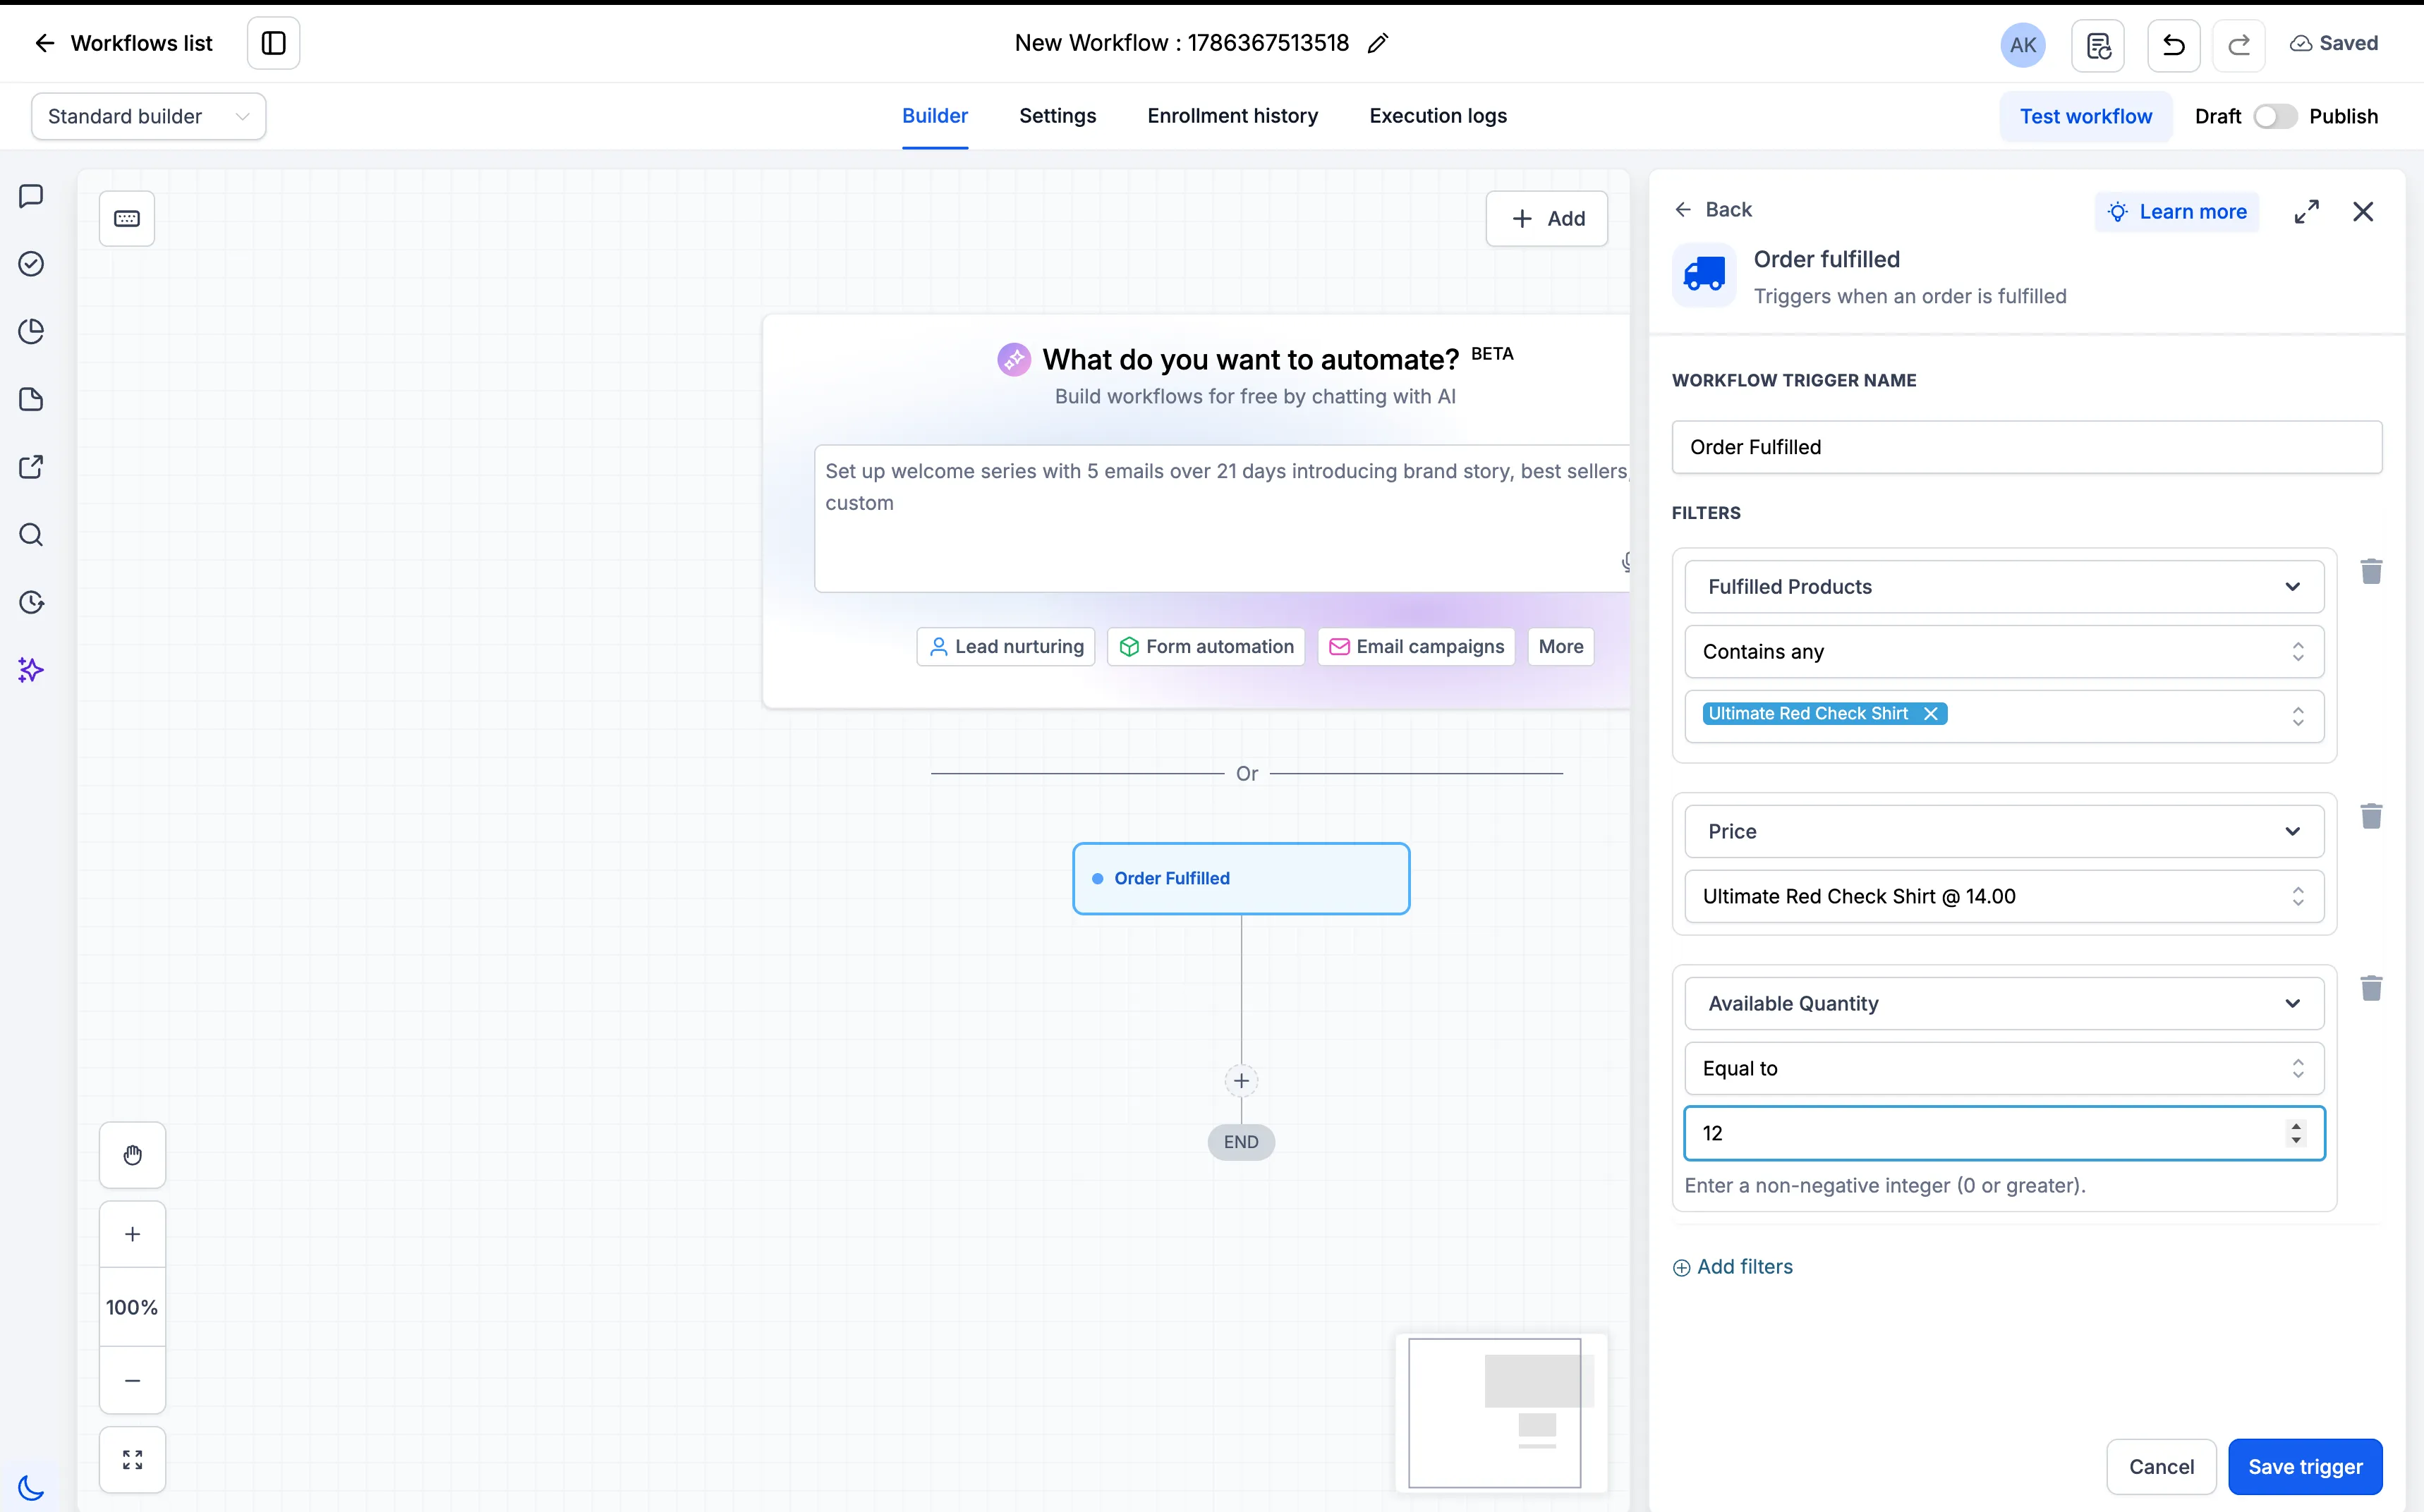Open the conversations chat icon in sidebar

click(31, 196)
